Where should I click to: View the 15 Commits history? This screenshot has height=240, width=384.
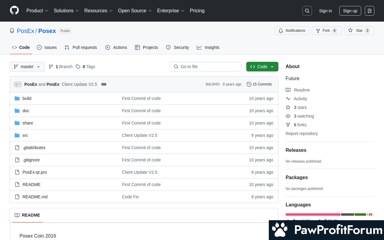coord(259,84)
